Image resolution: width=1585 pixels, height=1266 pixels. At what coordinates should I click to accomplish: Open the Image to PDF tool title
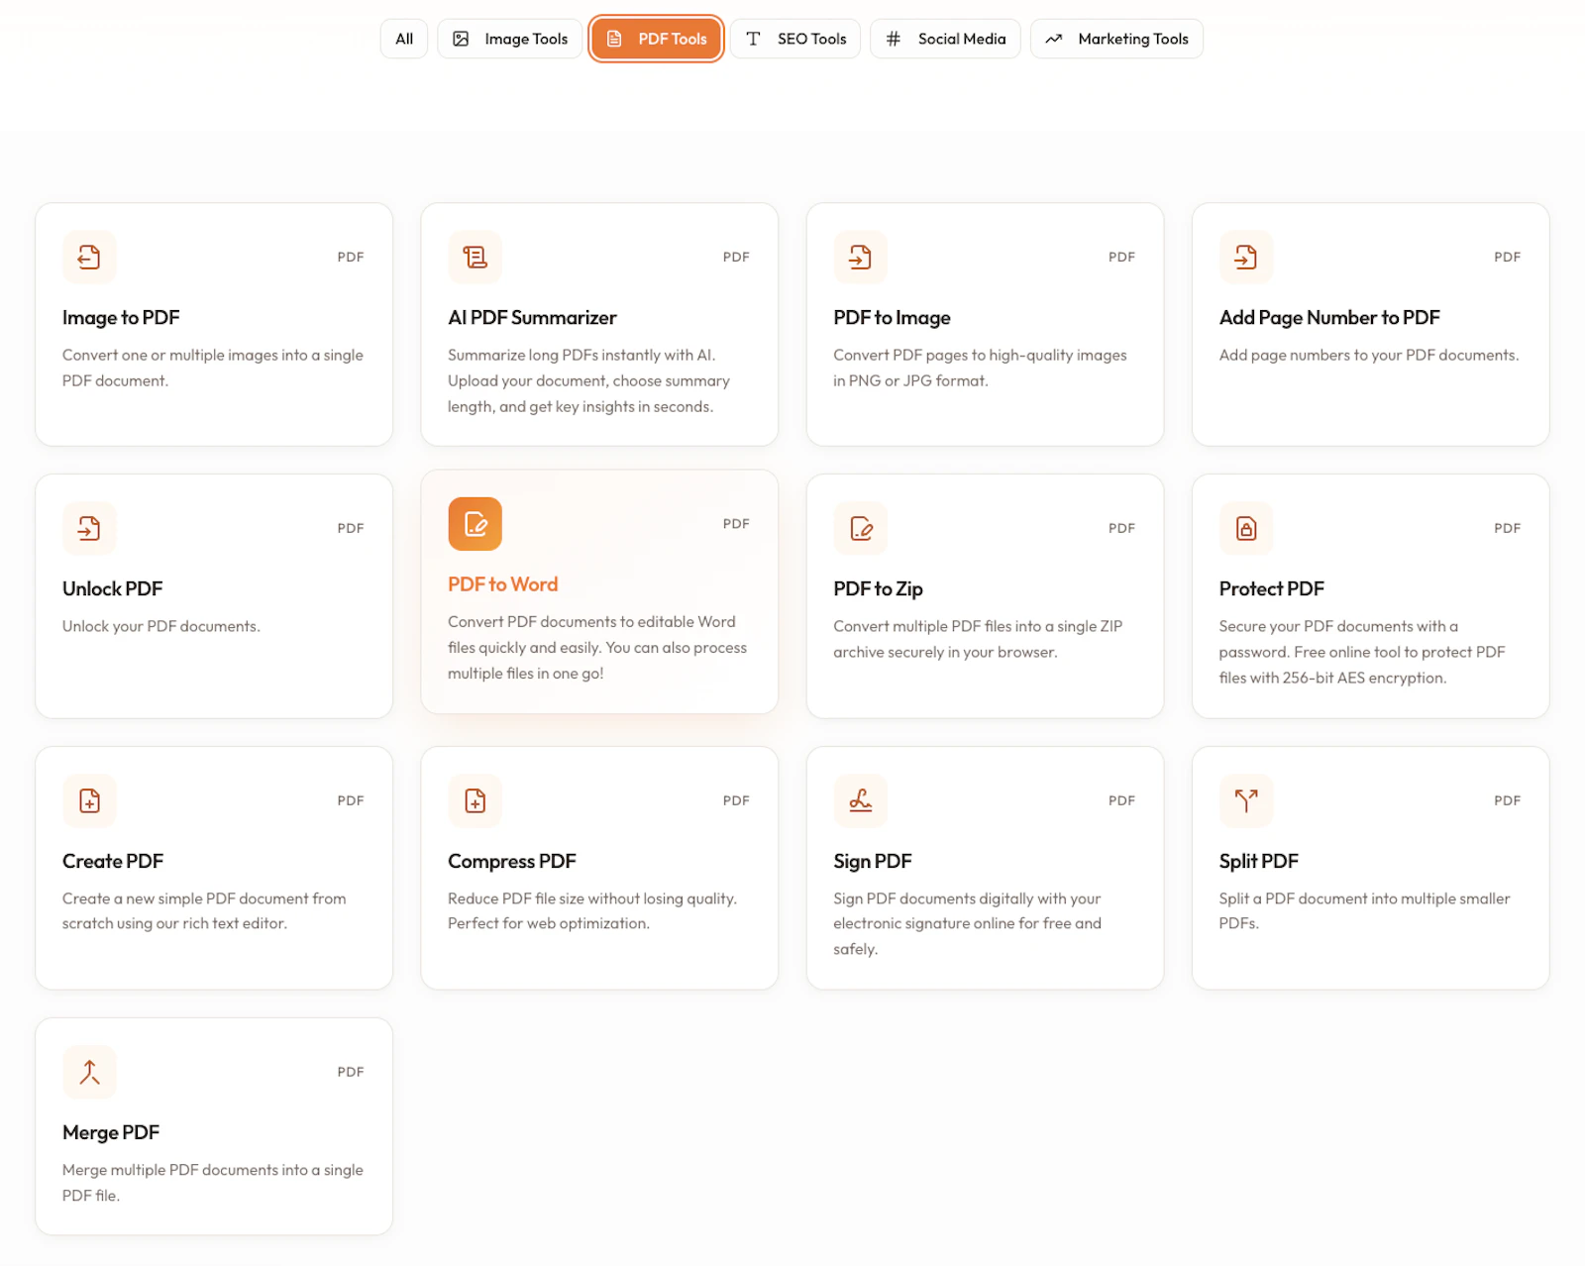click(x=121, y=317)
